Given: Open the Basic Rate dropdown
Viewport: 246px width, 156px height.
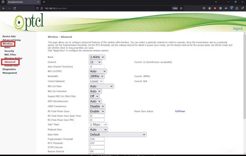Looking at the screenshot, I should pyautogui.click(x=117, y=134).
